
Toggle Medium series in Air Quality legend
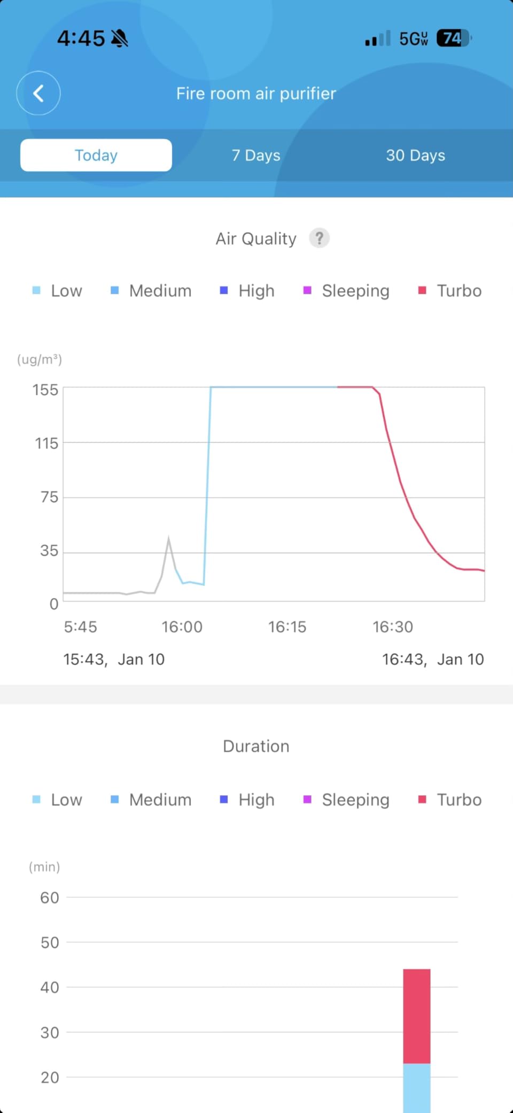(x=151, y=291)
